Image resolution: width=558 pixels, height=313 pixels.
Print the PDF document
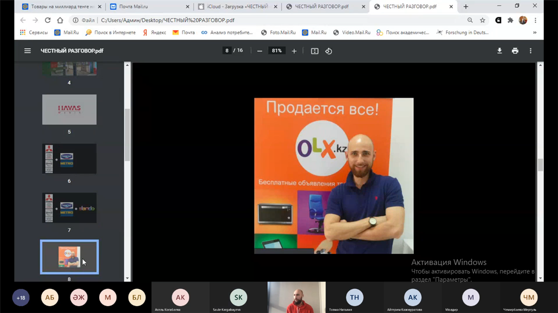pos(515,51)
